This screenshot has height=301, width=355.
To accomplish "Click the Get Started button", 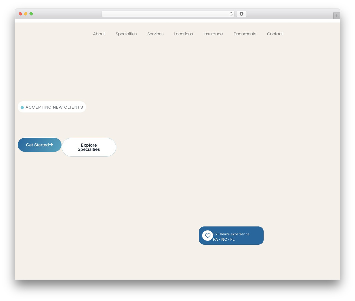I will coord(40,145).
